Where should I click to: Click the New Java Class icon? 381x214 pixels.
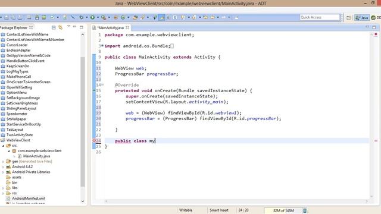click(x=123, y=17)
